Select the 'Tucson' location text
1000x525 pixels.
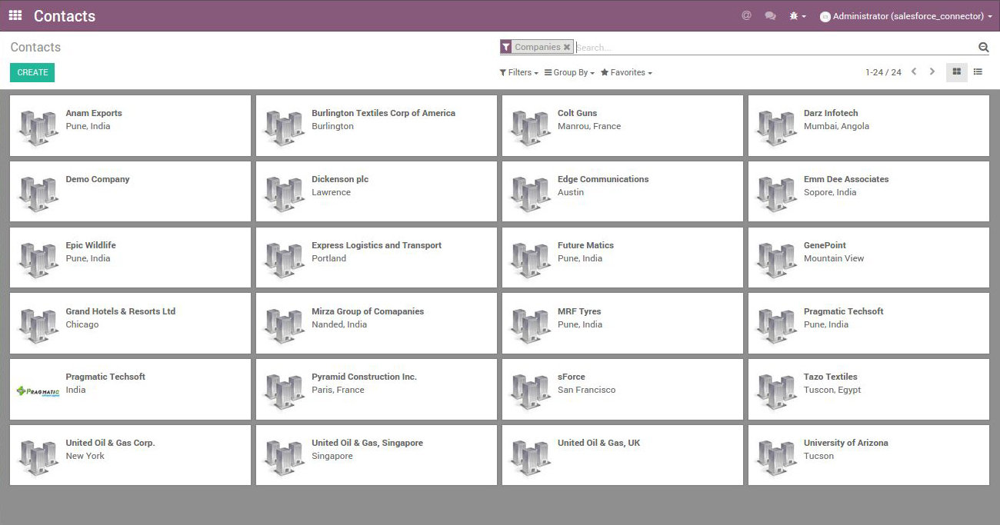point(818,456)
